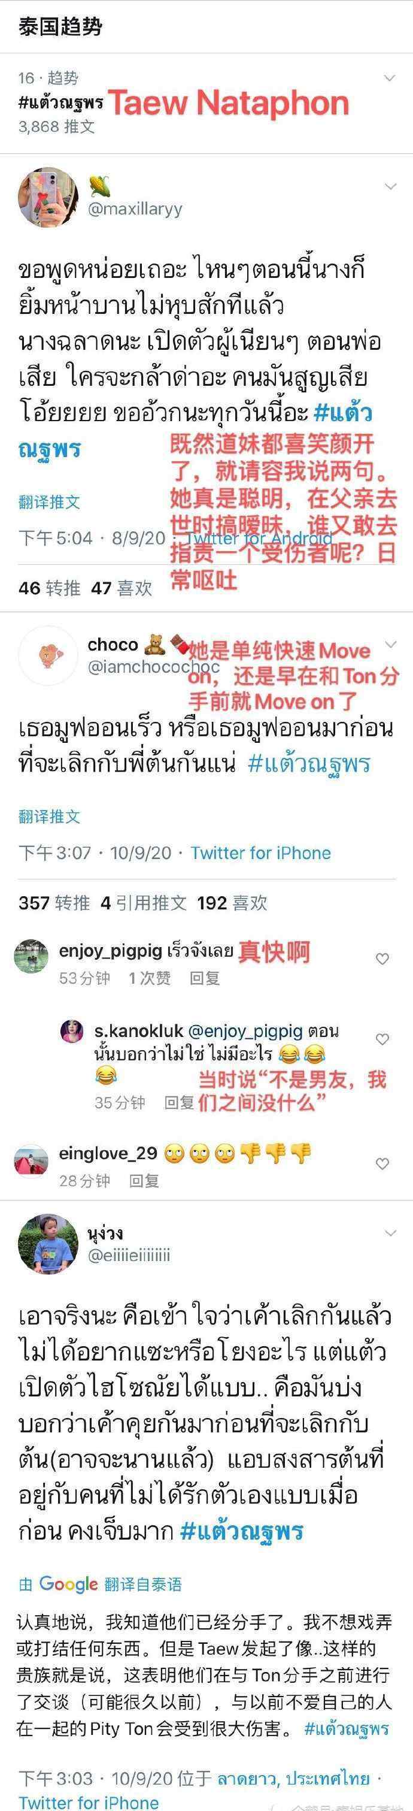View 192 喜欢 likes on choco's tweet
Image resolution: width=413 pixels, height=1811 pixels.
[x=232, y=903]
